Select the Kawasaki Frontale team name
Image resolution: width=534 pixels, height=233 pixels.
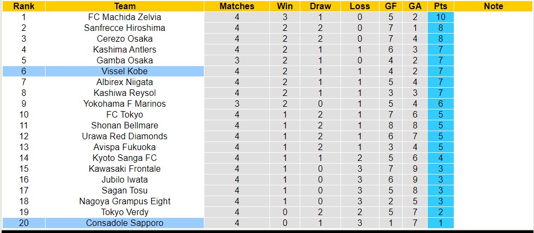(125, 169)
